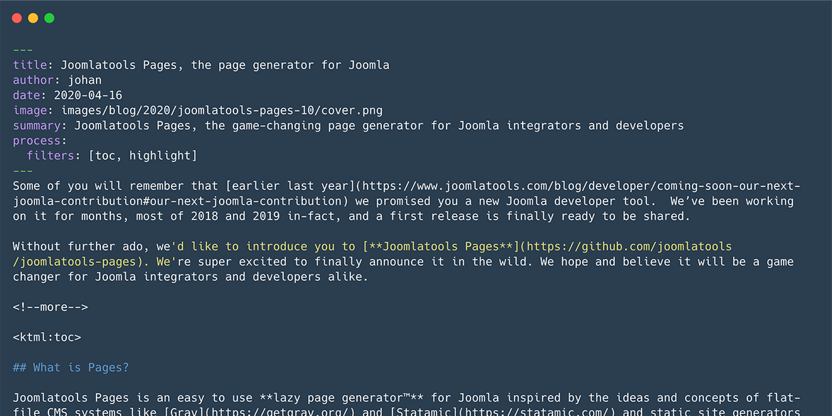
Task: Click the toc filter entry
Action: pyautogui.click(x=105, y=156)
